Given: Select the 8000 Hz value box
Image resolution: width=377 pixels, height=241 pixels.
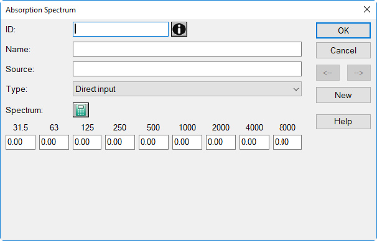Looking at the screenshot, I should point(287,142).
